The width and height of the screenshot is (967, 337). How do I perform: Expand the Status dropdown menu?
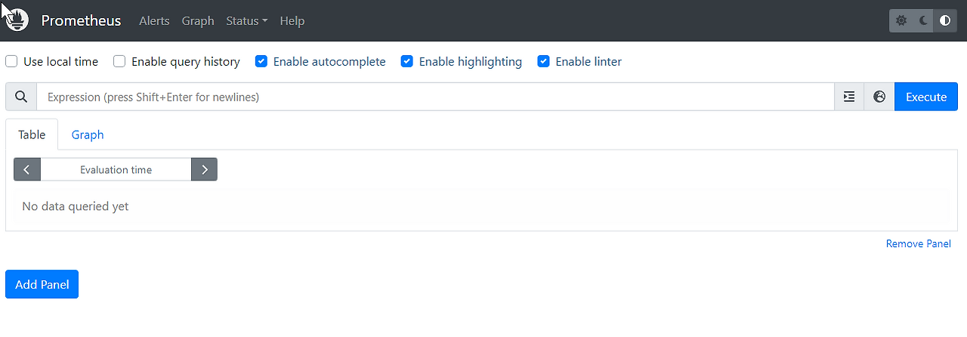point(246,21)
